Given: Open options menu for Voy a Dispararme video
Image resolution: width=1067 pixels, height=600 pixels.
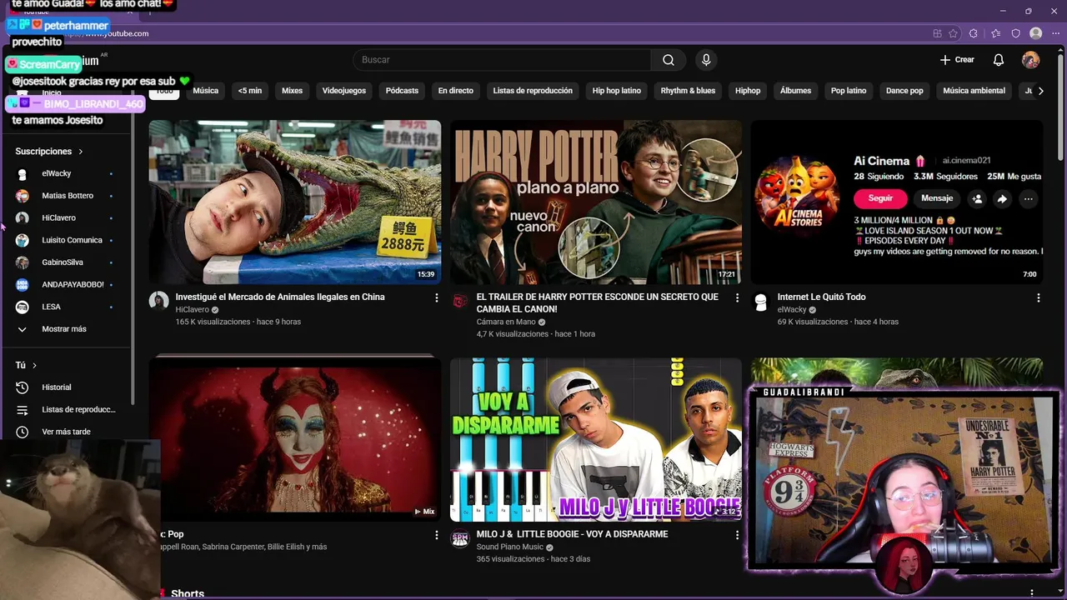Looking at the screenshot, I should pyautogui.click(x=737, y=535).
